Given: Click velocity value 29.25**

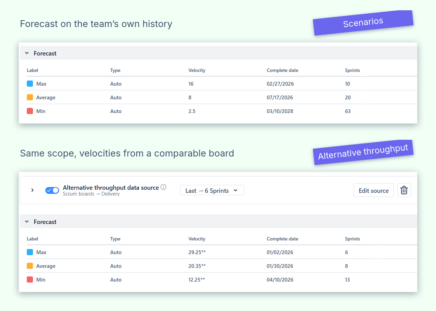Looking at the screenshot, I should point(197,252).
